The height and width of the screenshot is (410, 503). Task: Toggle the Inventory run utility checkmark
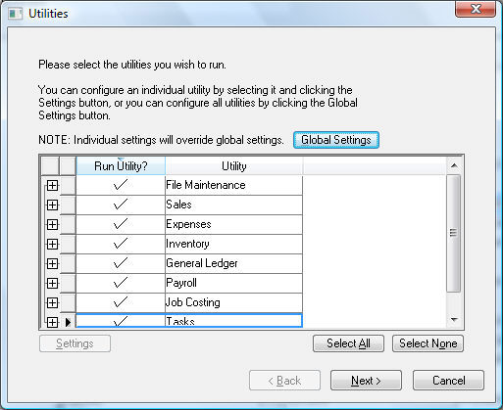pyautogui.click(x=121, y=244)
